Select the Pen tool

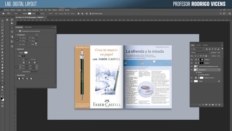point(2,77)
